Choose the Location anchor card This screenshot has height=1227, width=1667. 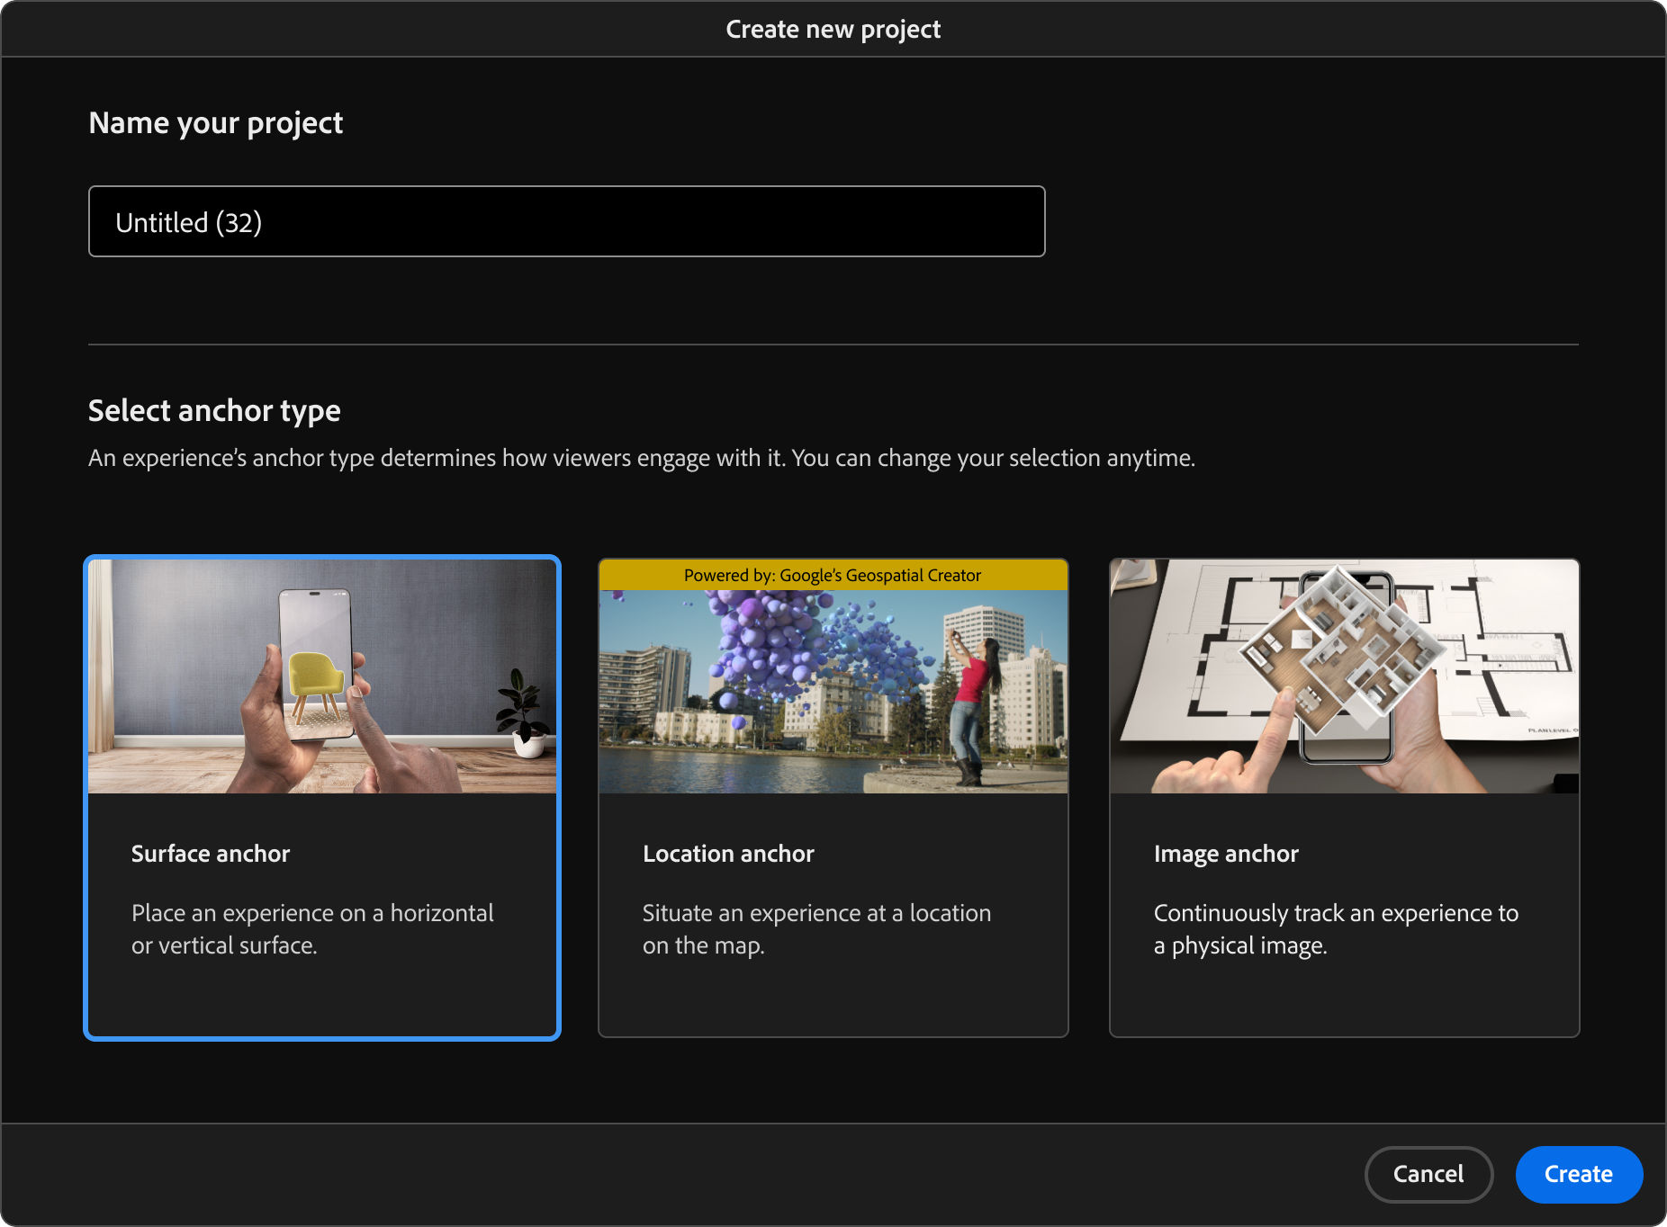pyautogui.click(x=833, y=798)
